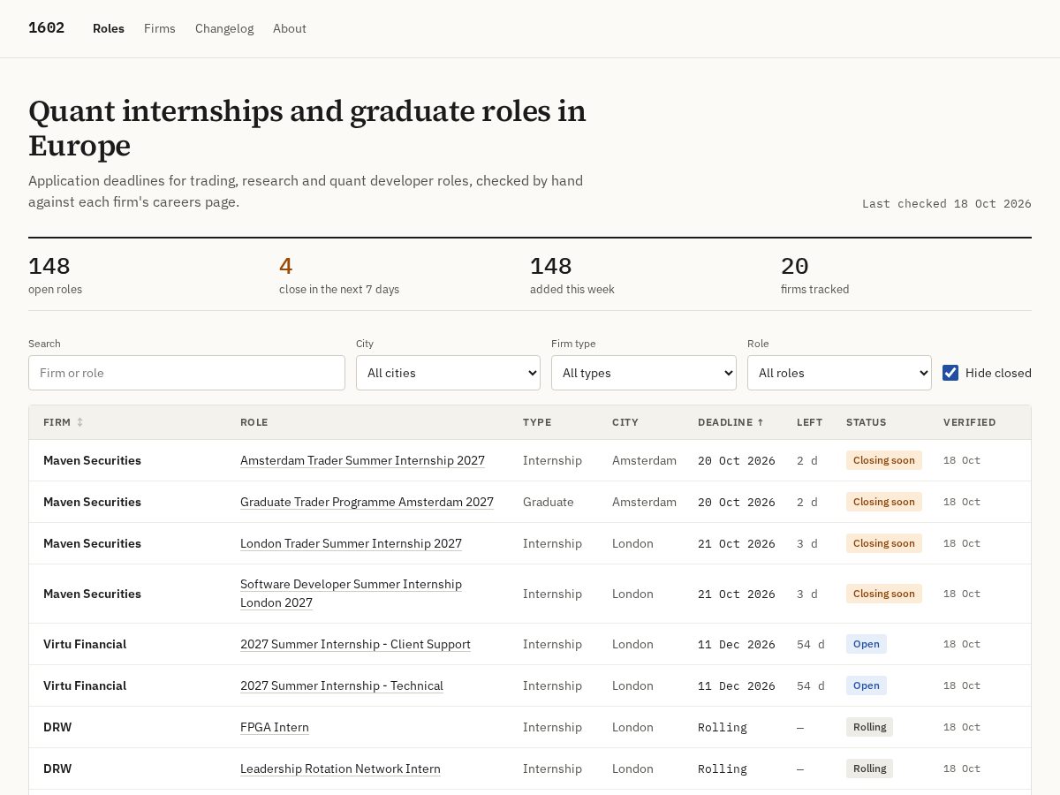Open the All cities dropdown
This screenshot has width=1060, height=795.
pos(448,373)
